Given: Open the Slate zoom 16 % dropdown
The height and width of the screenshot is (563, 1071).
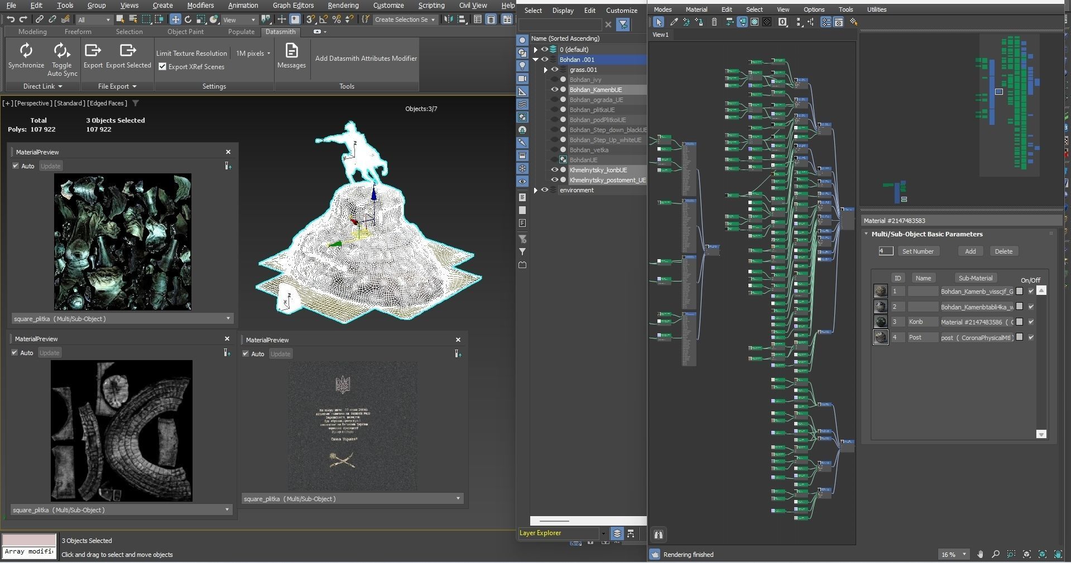Looking at the screenshot, I should point(953,555).
